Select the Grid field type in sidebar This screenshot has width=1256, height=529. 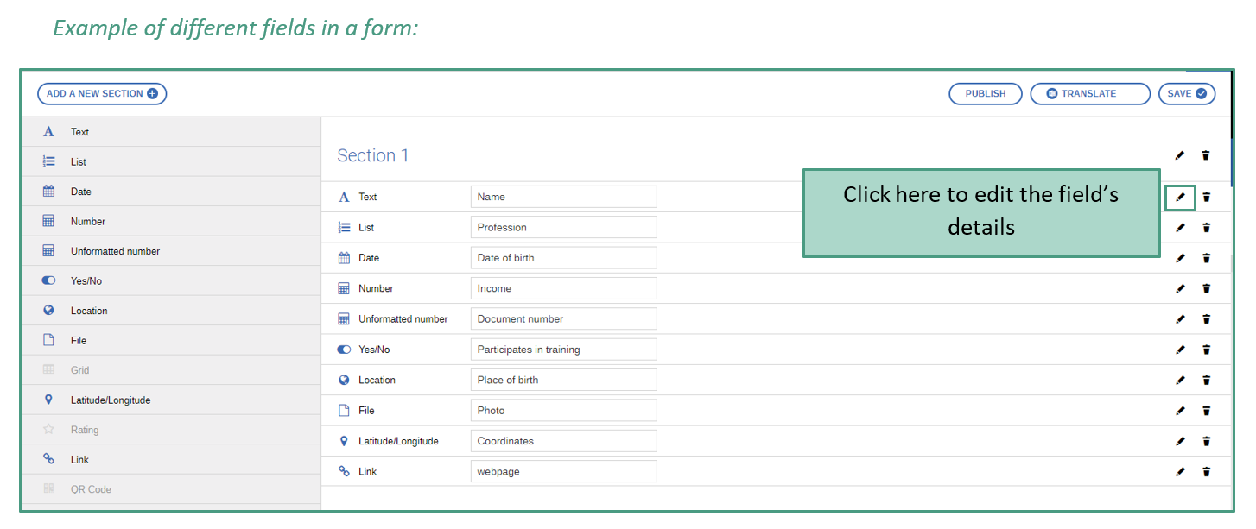171,370
